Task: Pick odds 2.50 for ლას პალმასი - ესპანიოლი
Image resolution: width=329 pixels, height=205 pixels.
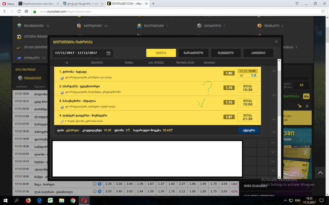Action: coord(109,192)
